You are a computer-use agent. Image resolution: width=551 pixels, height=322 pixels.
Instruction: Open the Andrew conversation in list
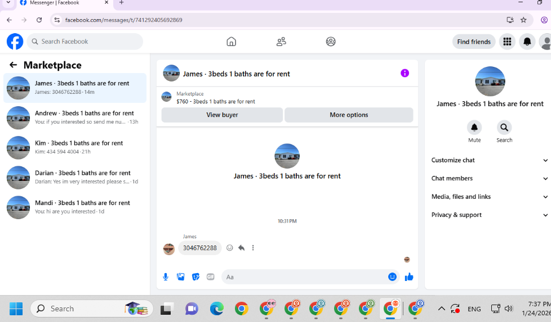point(75,117)
